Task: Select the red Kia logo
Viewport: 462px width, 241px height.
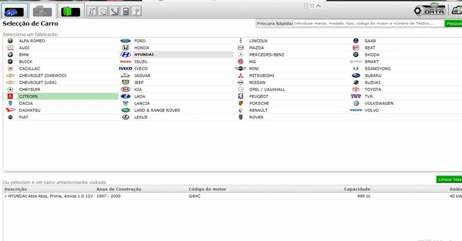Action: click(x=125, y=89)
